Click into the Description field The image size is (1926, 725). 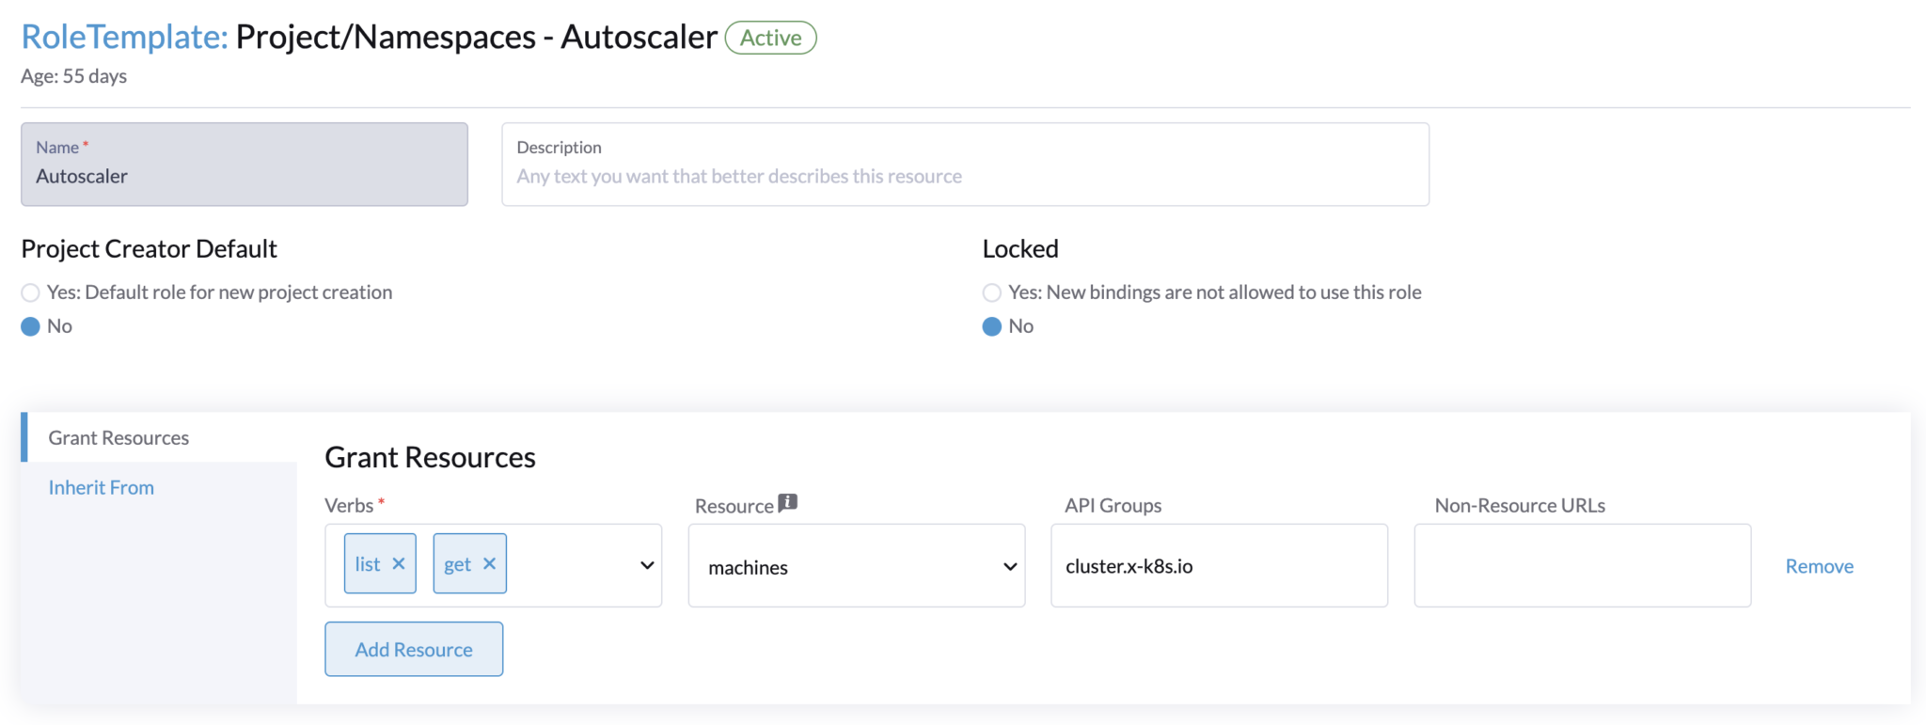[965, 176]
